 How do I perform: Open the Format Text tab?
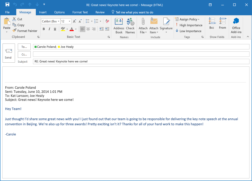[80, 12]
